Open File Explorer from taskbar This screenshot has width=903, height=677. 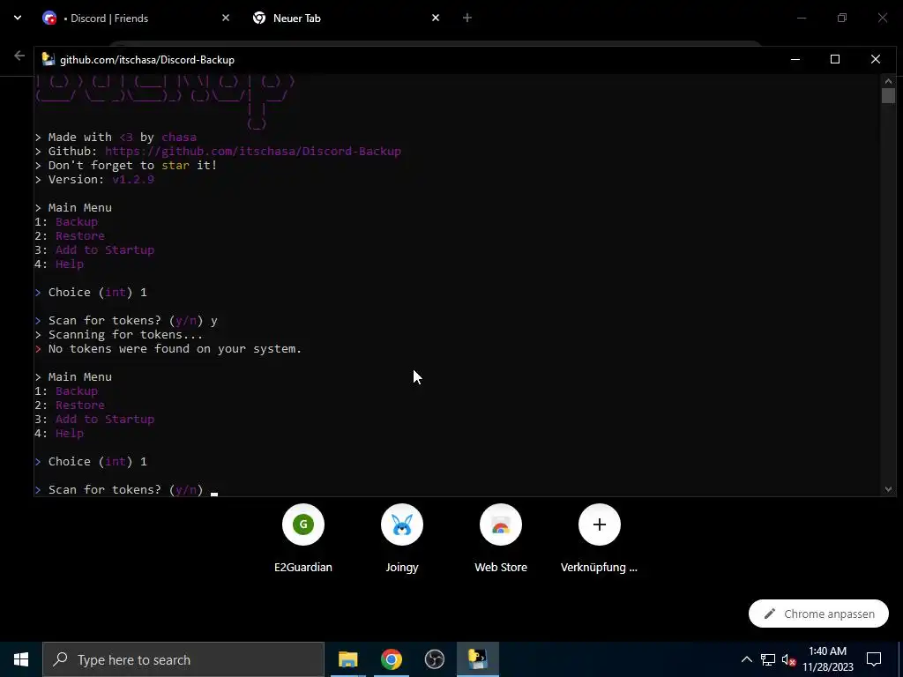coord(347,659)
